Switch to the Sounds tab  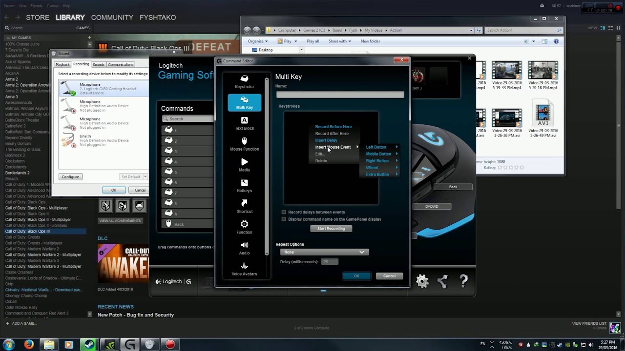pos(98,64)
